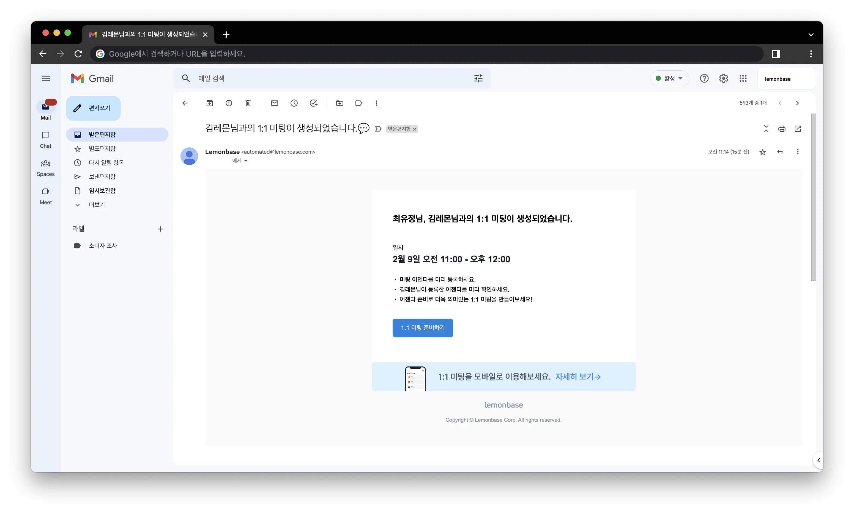Open Gmail support help icon
The width and height of the screenshot is (854, 513).
click(x=704, y=78)
